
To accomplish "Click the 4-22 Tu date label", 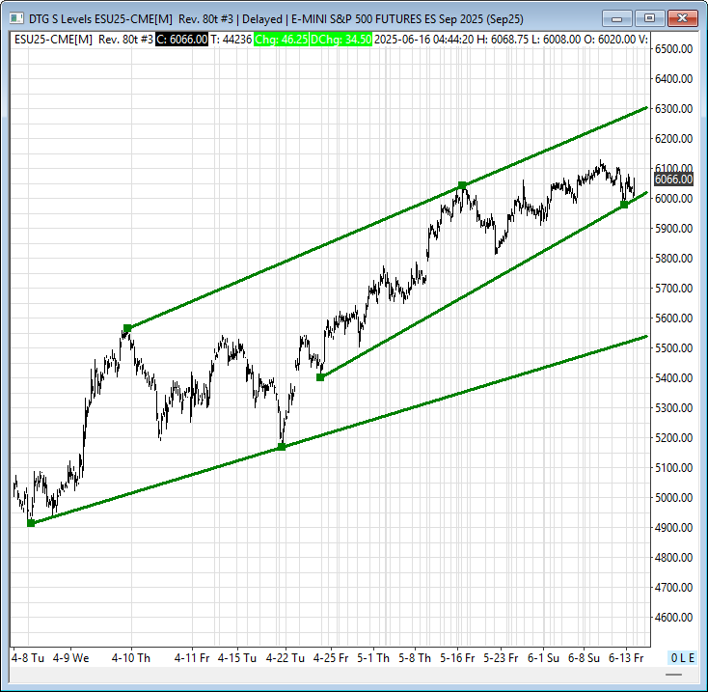I will [x=286, y=657].
